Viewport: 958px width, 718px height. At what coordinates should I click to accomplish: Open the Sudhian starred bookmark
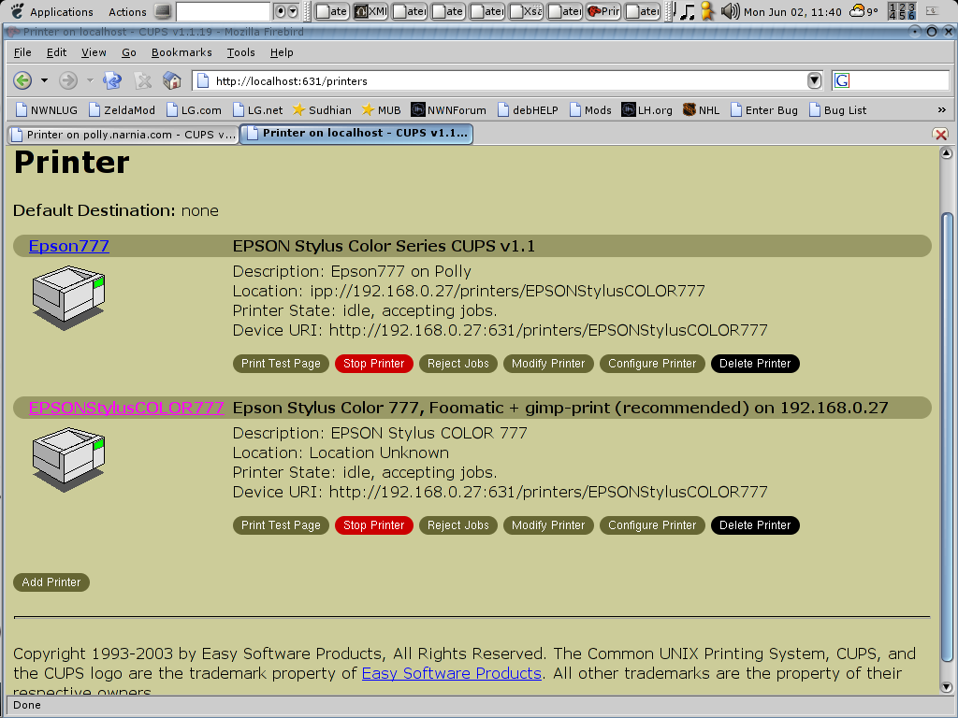point(322,110)
